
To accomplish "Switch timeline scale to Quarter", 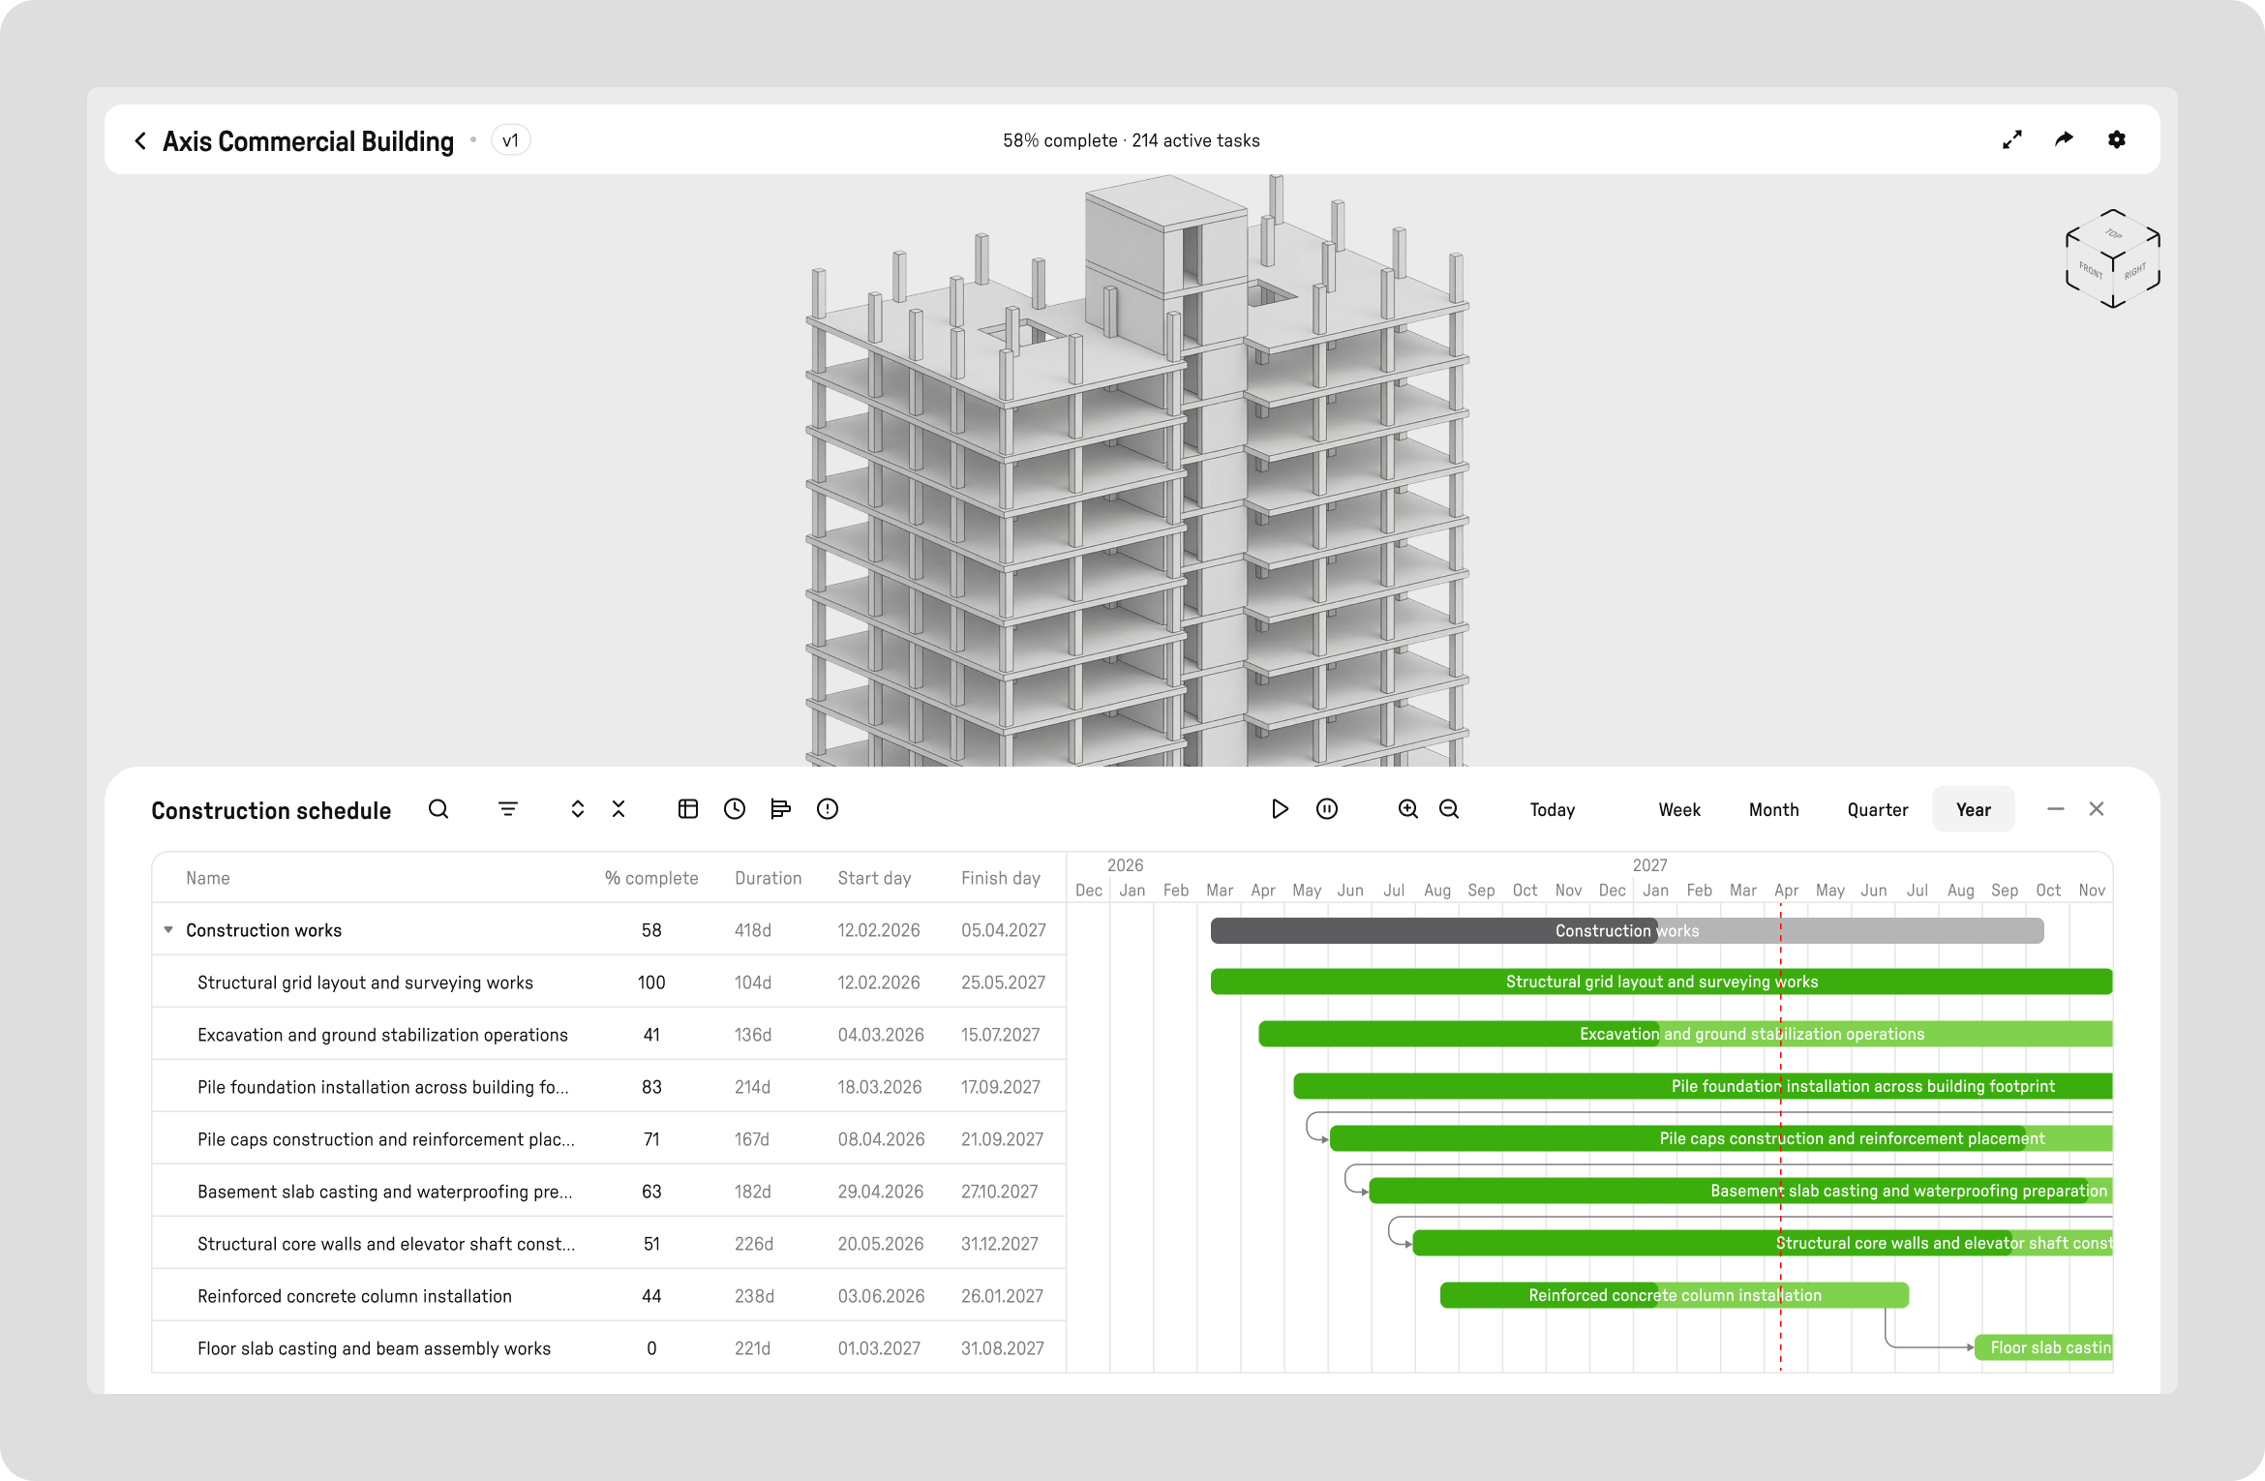I will 1878,810.
